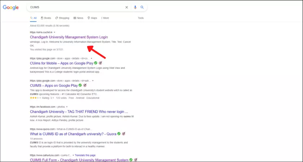The image size is (303, 162).
Task: Click green checkmark beside CUIMS – Apps result
Action: click(x=80, y=85)
